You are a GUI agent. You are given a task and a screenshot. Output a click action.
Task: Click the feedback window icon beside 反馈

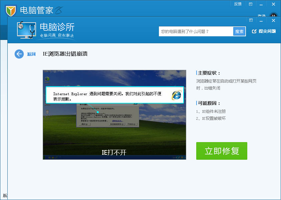pos(251,4)
